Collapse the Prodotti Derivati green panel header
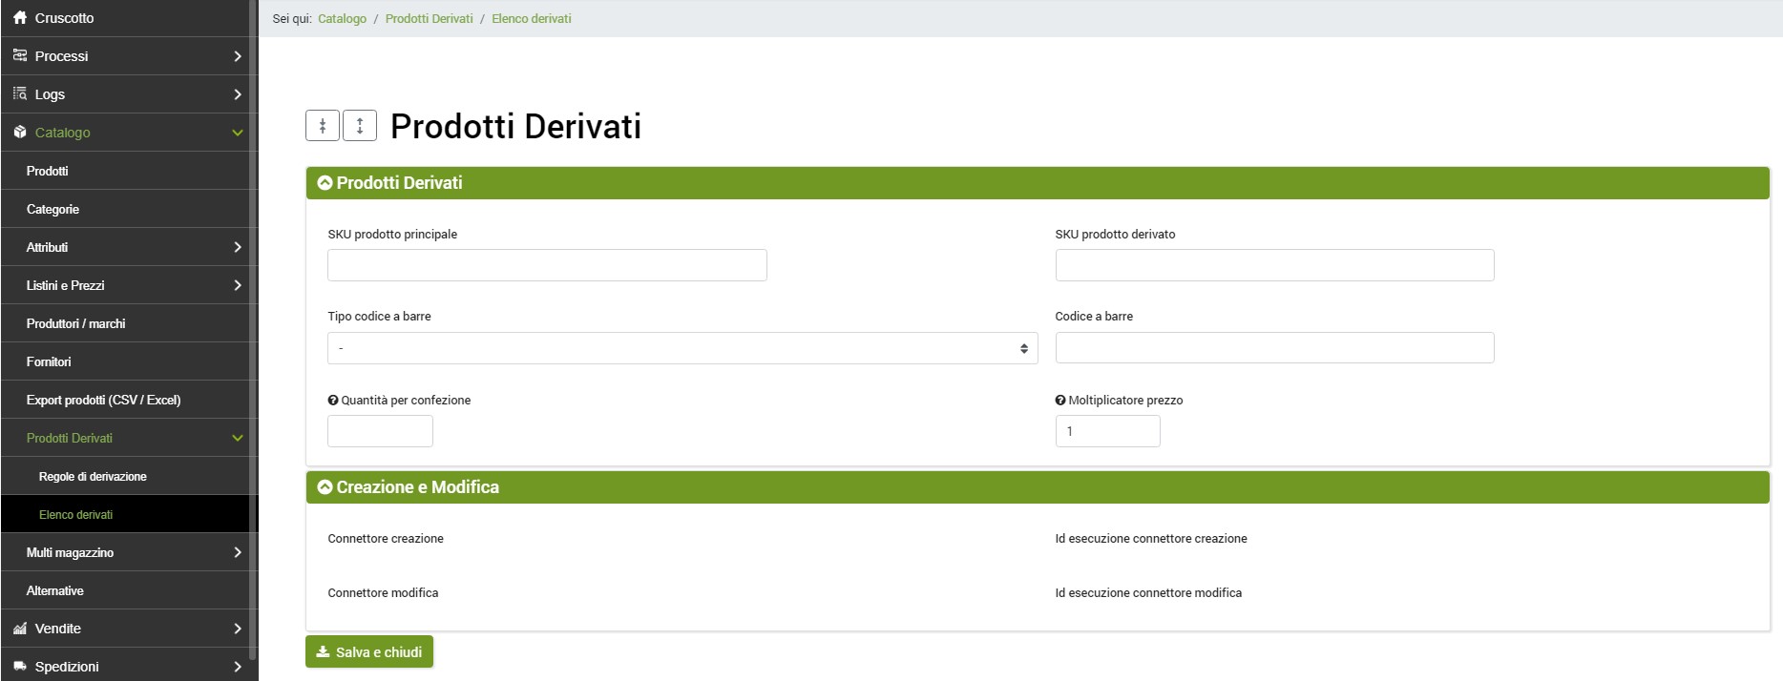The height and width of the screenshot is (681, 1783). point(325,183)
